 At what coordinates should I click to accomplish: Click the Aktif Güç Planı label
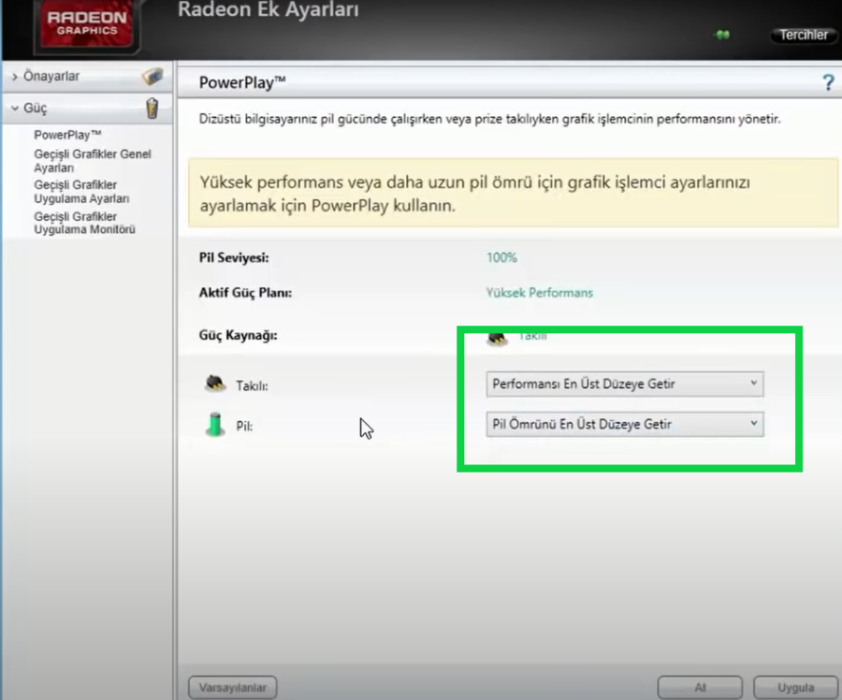[245, 293]
